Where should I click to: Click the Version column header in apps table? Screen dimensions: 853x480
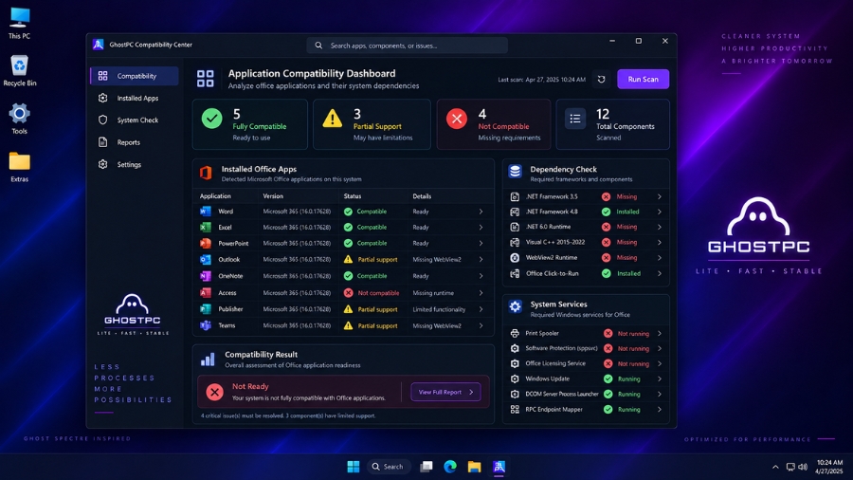pyautogui.click(x=273, y=196)
